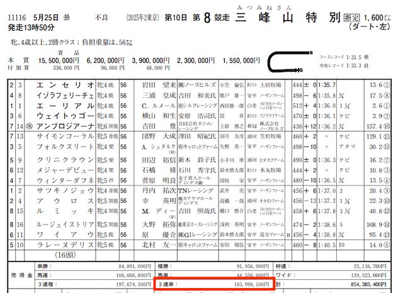Select the course note (ダート・左)
403x293 pixels.
point(370,26)
